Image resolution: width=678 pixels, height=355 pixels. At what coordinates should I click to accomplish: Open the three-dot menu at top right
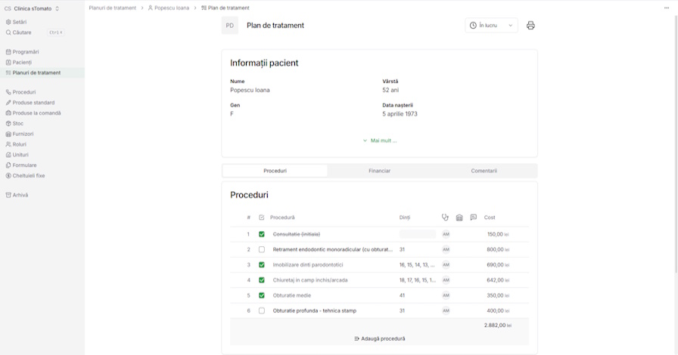667,8
